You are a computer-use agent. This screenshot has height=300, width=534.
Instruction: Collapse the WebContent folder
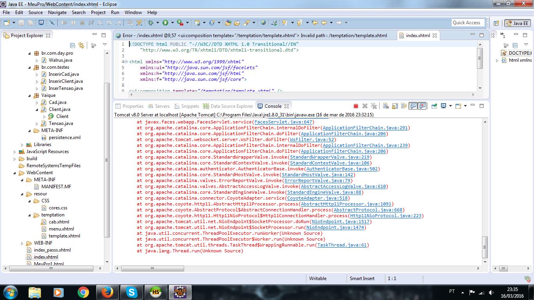(15, 173)
